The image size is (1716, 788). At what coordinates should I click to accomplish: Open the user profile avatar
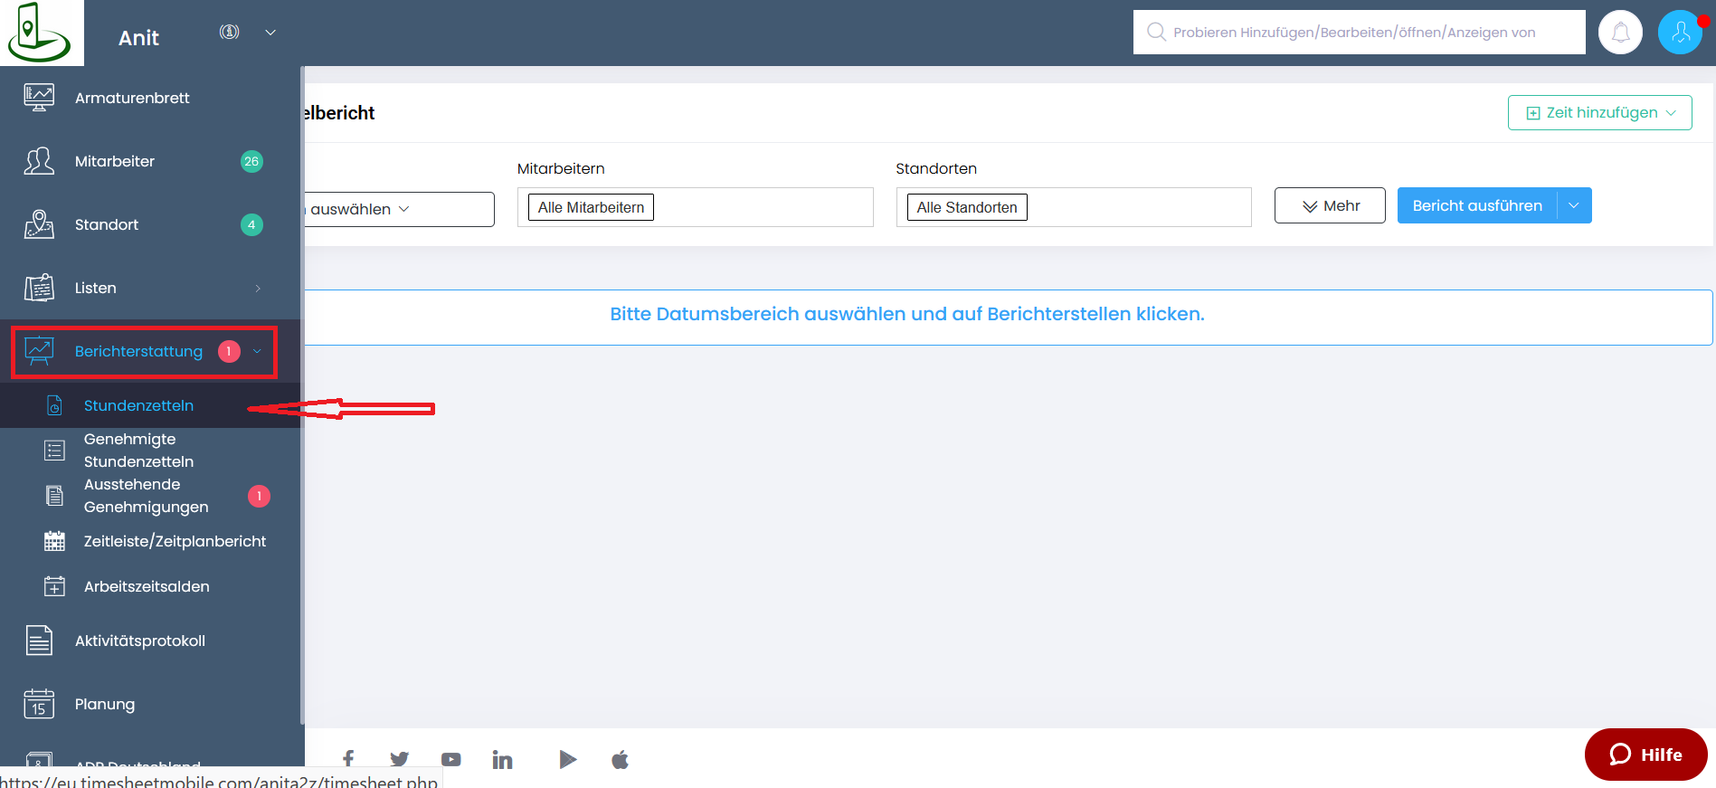[x=1680, y=33]
